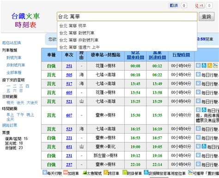Select 全天 time range link
This screenshot has height=178, width=219.
tap(10, 119)
